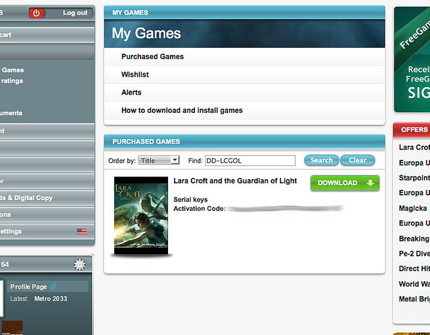
Task: Click the MY GAMES panel header
Action: [x=245, y=13]
